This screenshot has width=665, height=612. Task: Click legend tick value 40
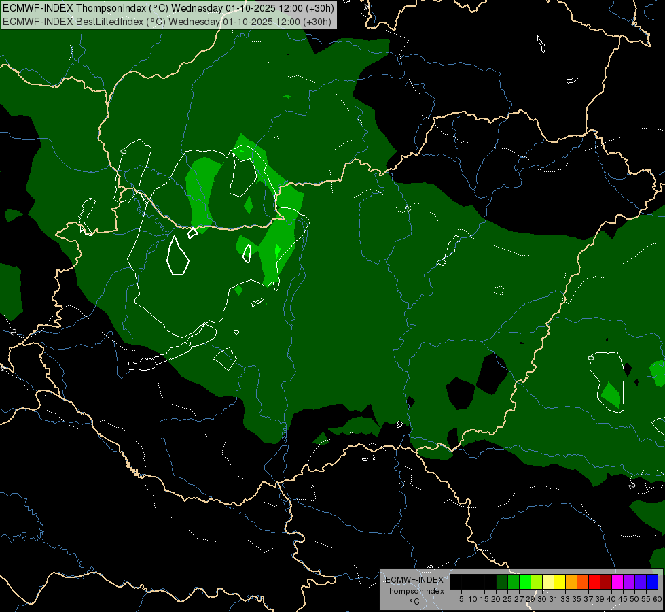[x=611, y=599]
